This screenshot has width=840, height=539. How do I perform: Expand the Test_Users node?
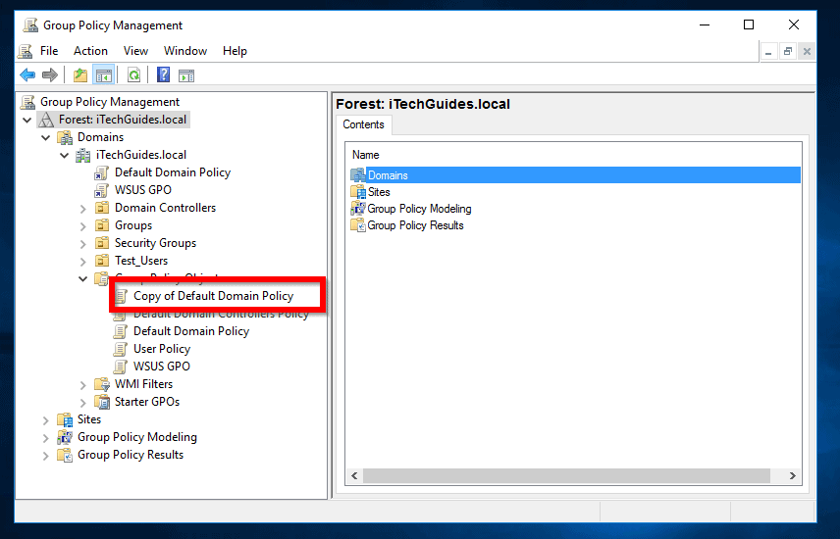click(83, 262)
